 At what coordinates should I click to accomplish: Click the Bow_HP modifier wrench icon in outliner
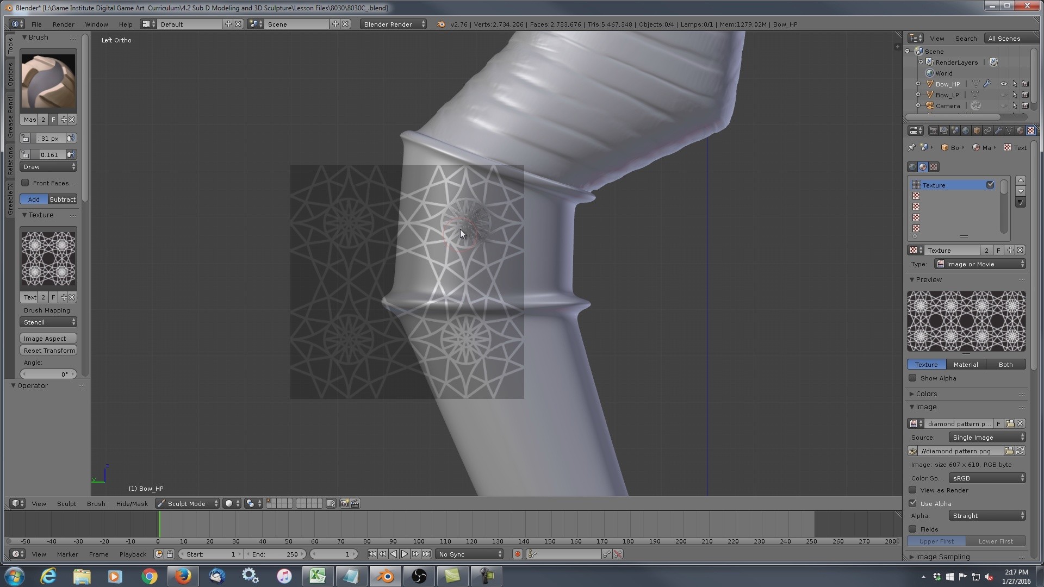pos(987,84)
